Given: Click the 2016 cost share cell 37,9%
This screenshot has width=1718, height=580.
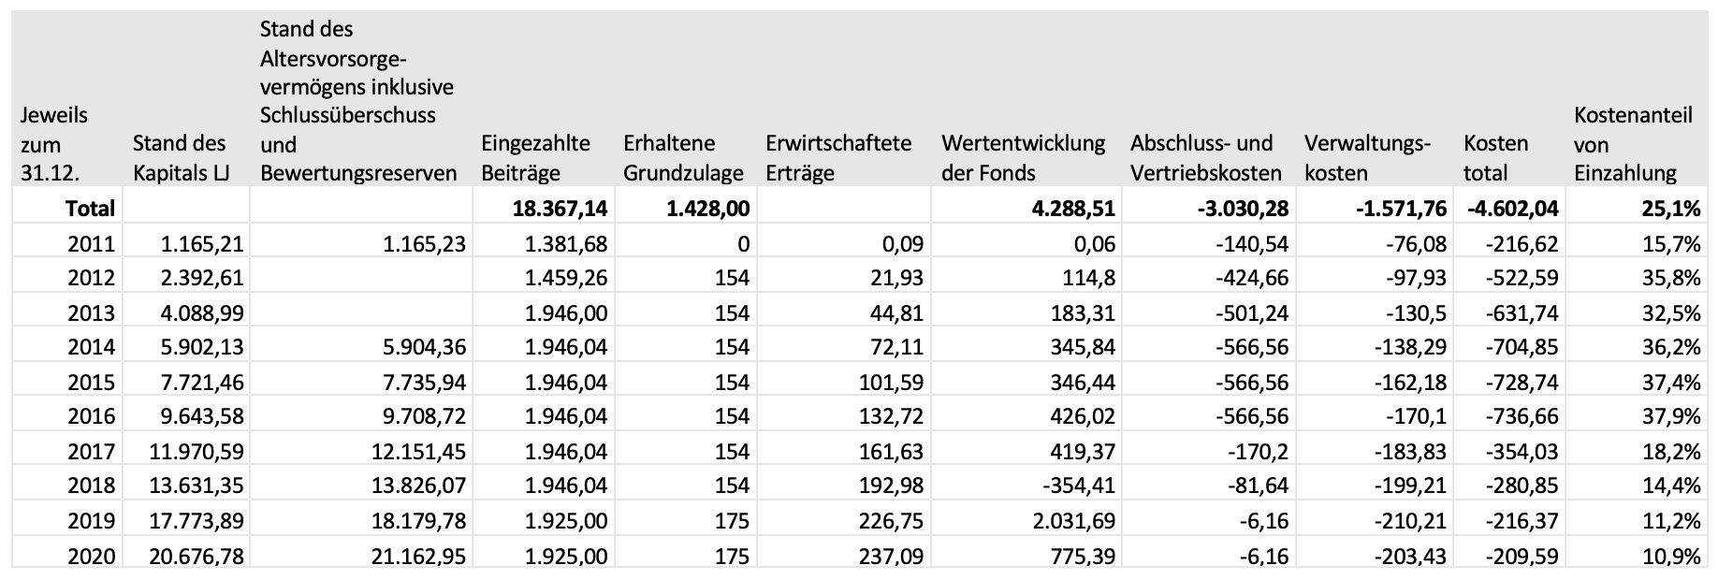Looking at the screenshot, I should tap(1674, 416).
